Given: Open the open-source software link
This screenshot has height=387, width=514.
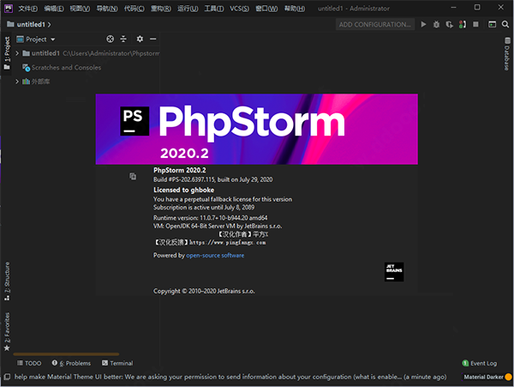Looking at the screenshot, I should 215,256.
